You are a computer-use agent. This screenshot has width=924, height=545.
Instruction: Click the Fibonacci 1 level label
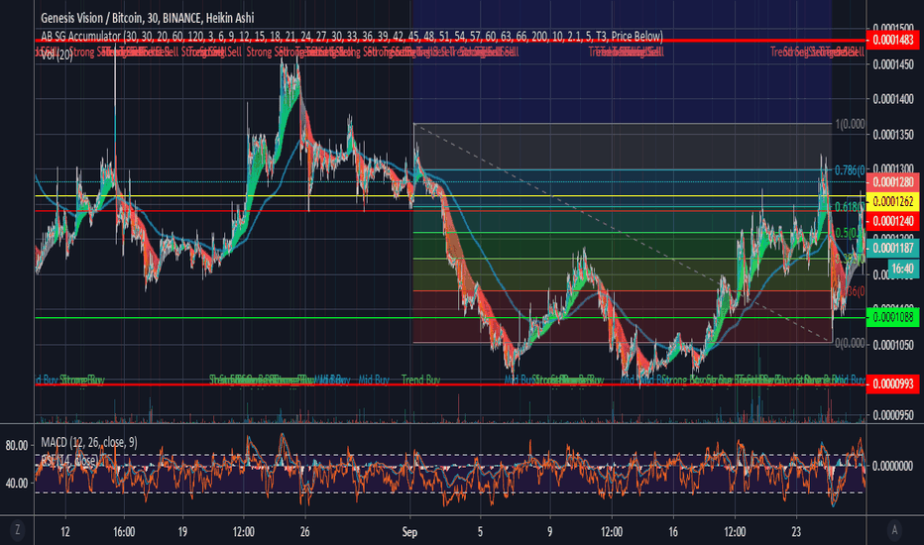pos(850,124)
